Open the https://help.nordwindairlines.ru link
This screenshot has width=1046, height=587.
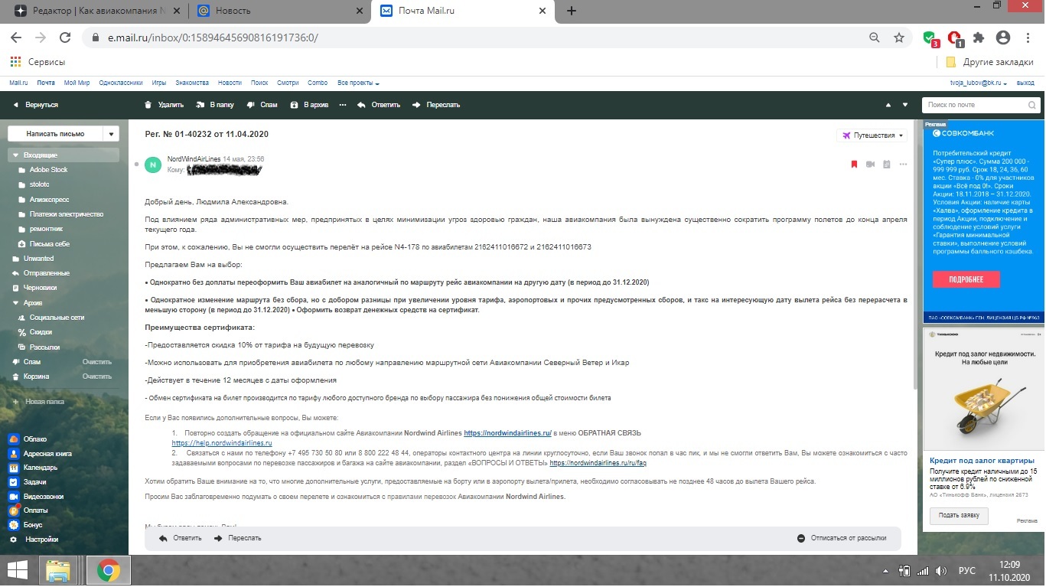click(222, 443)
